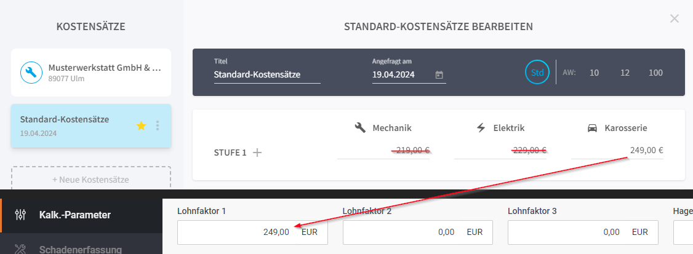Close the Standard-Kostensätze editing dialog
The width and height of the screenshot is (693, 254).
pyautogui.click(x=674, y=18)
